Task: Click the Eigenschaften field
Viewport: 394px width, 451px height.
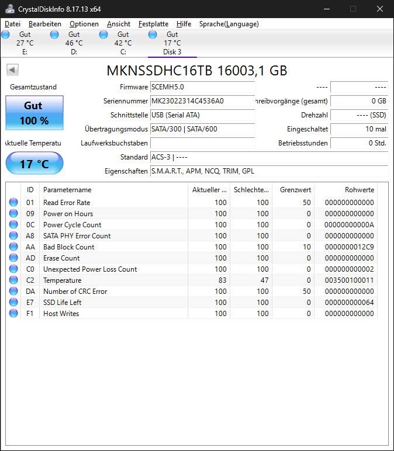Action: (269, 171)
